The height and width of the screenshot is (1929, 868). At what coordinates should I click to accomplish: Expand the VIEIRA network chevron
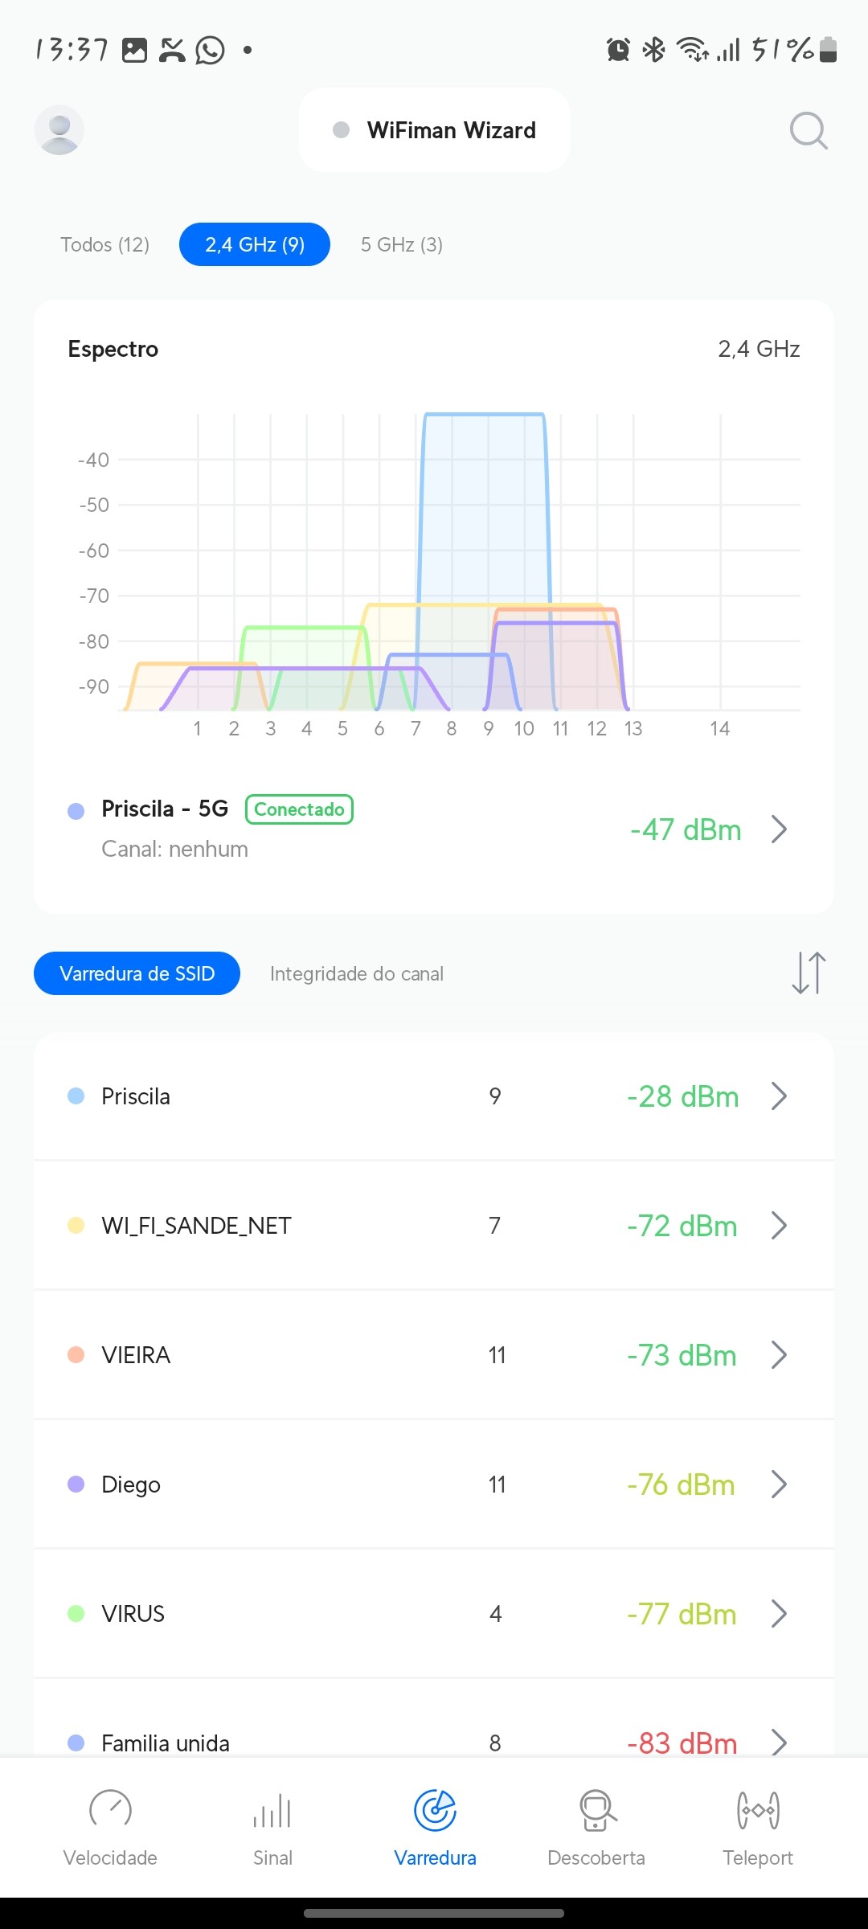point(779,1355)
